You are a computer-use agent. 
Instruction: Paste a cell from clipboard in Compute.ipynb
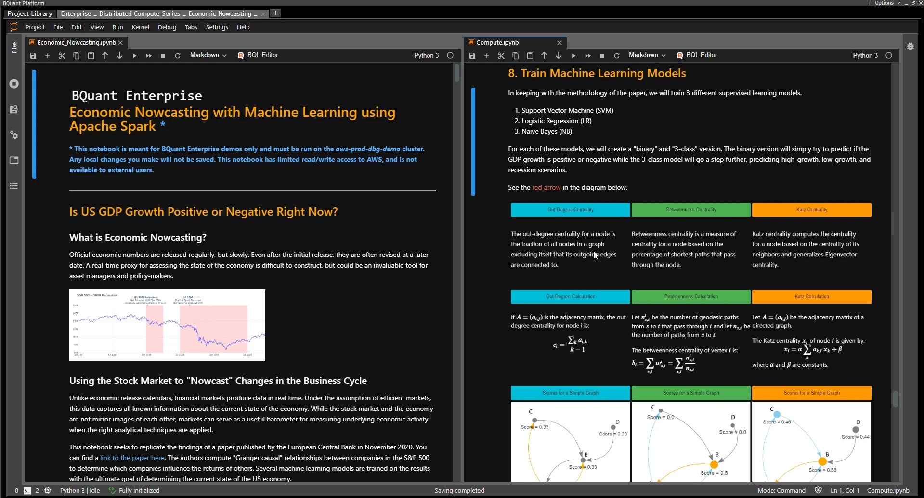pyautogui.click(x=530, y=55)
